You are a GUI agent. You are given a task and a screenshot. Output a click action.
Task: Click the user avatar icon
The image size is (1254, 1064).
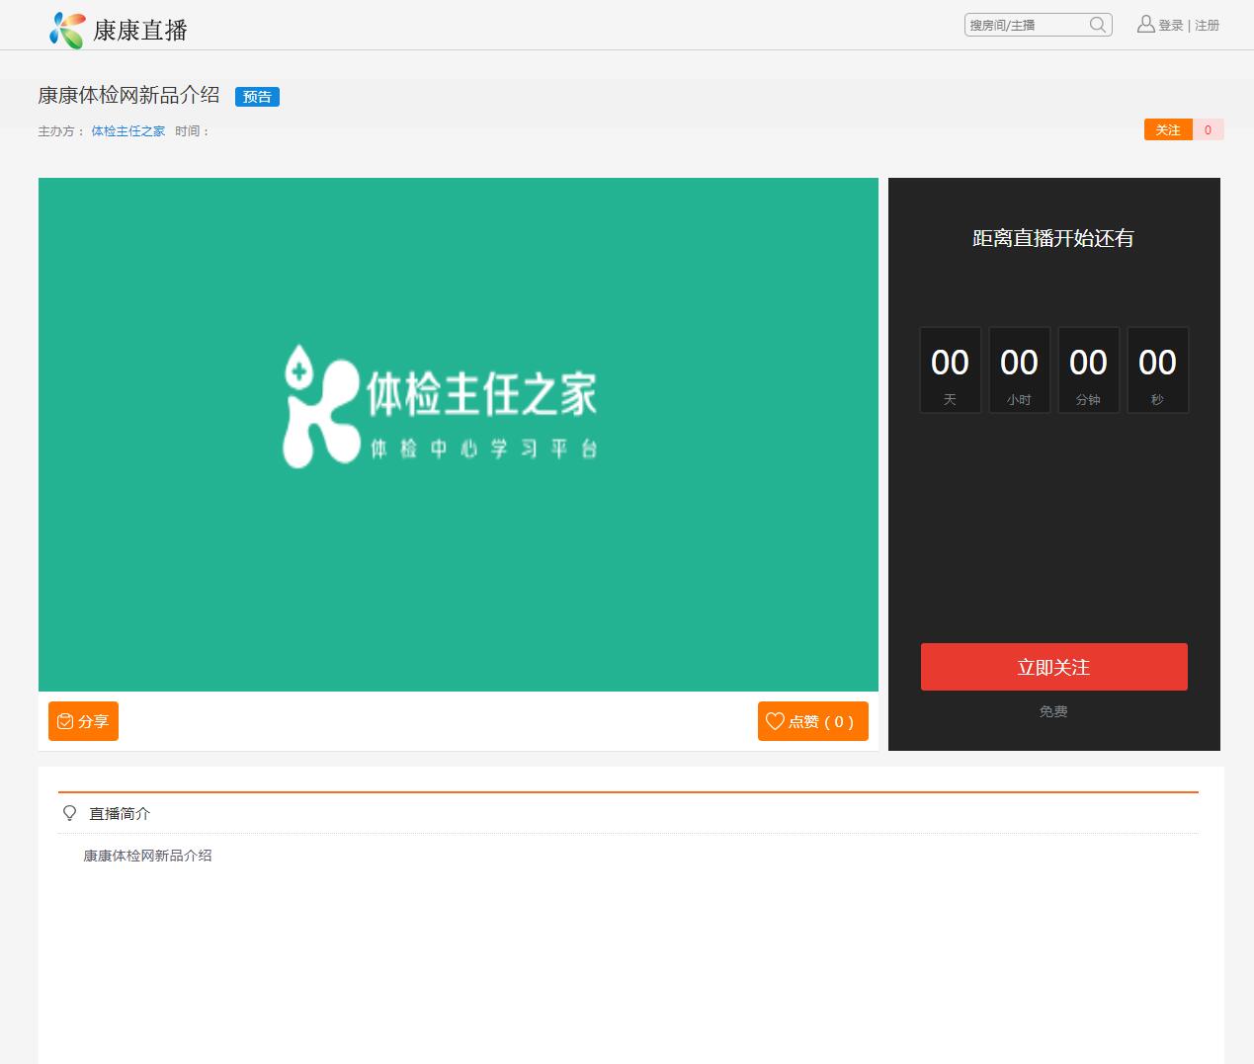coord(1145,24)
